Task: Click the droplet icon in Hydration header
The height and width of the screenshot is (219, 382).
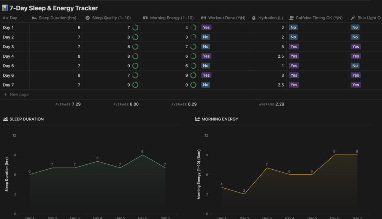Action: pyautogui.click(x=254, y=18)
